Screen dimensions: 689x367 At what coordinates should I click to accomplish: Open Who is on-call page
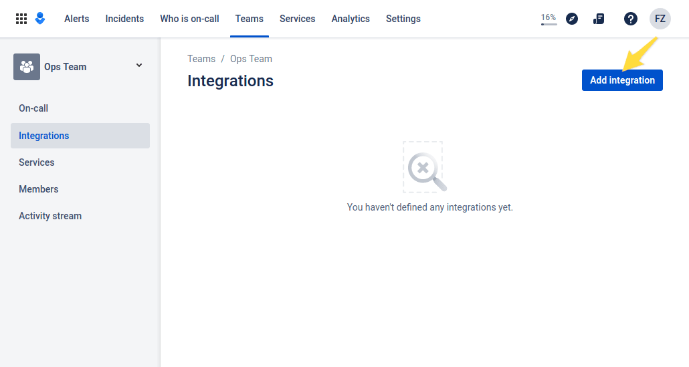[189, 19]
